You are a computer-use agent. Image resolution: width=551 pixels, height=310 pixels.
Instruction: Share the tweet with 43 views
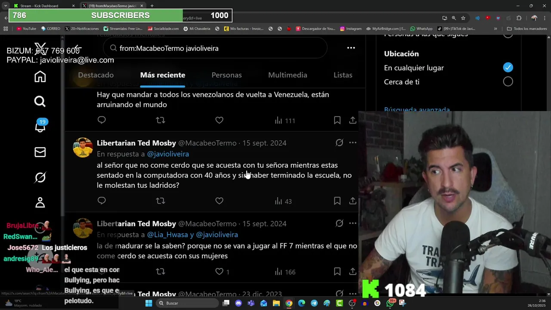click(353, 201)
